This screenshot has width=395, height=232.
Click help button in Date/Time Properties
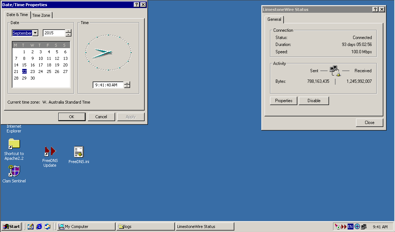click(x=136, y=4)
